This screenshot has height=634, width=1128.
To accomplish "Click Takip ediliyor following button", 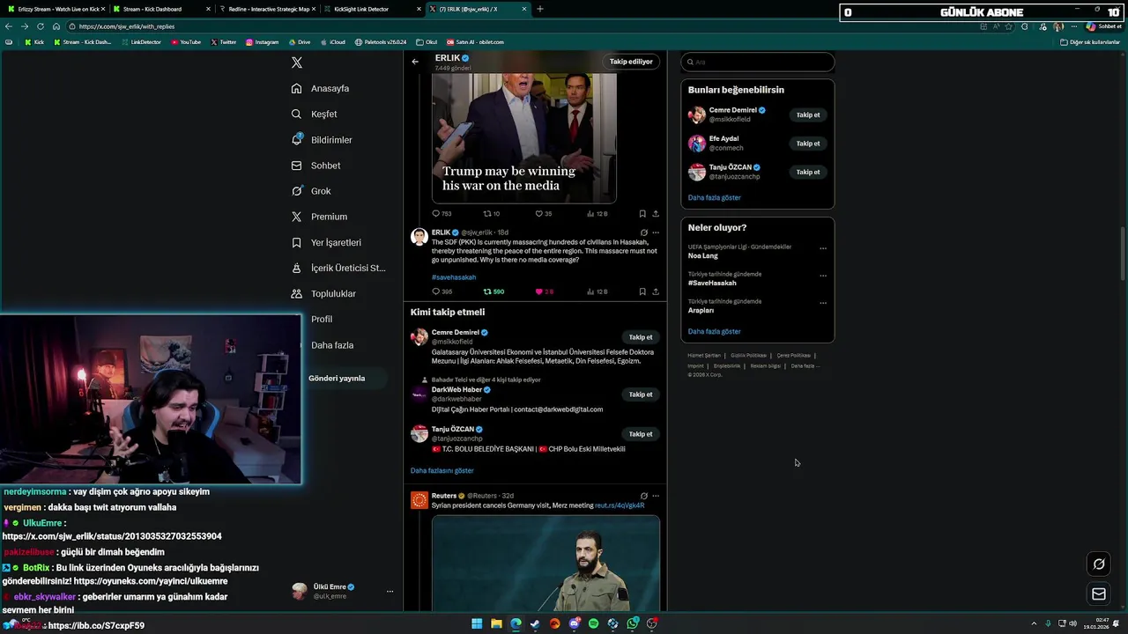I will tap(631, 62).
